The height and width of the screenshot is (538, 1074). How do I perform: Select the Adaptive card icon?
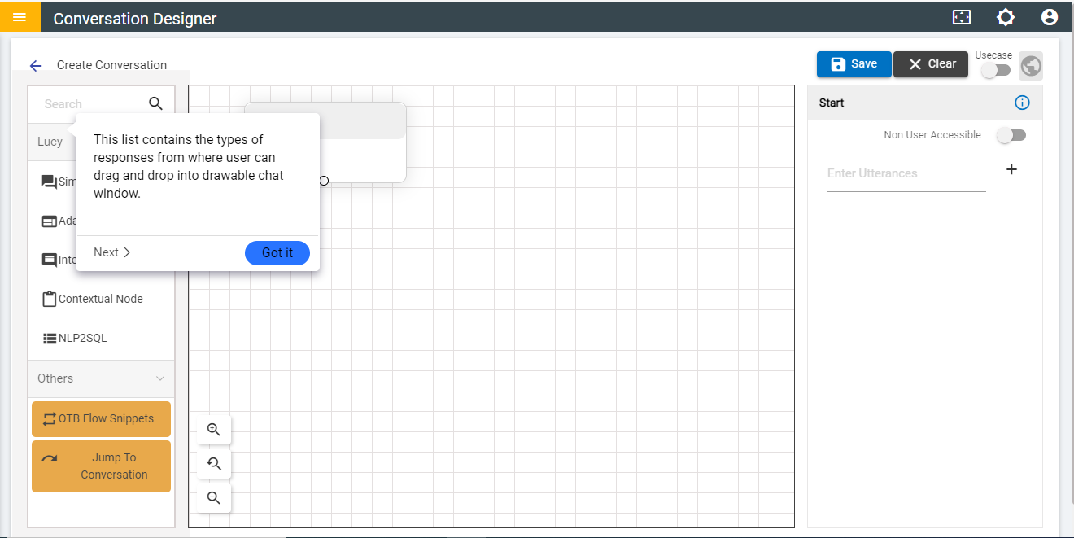(x=50, y=221)
